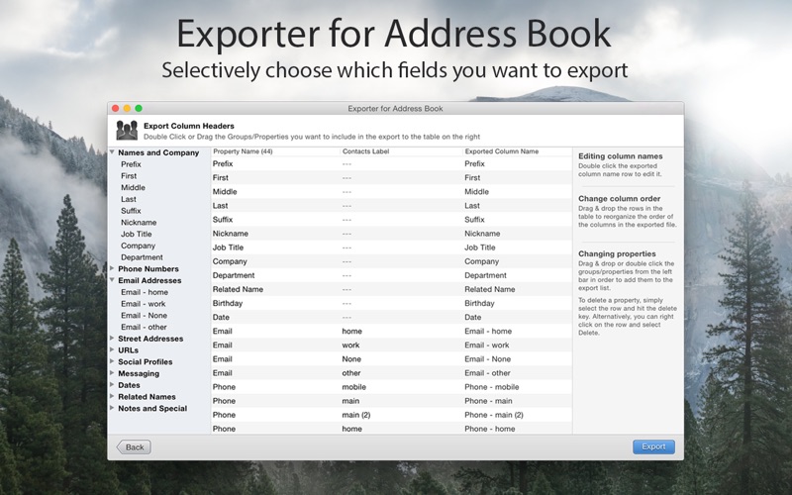This screenshot has width=792, height=495.
Task: Select Middle in the sidebar list
Action: pyautogui.click(x=133, y=187)
